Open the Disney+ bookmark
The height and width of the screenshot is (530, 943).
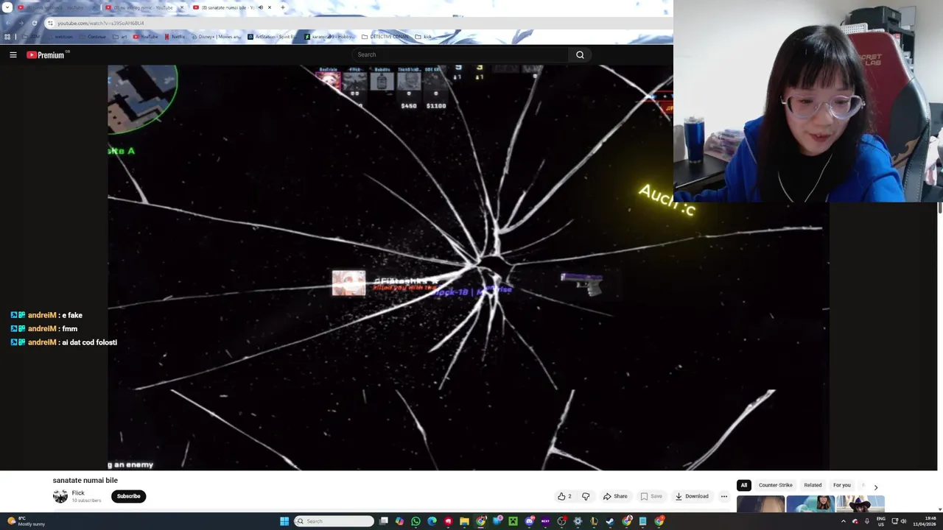[215, 37]
